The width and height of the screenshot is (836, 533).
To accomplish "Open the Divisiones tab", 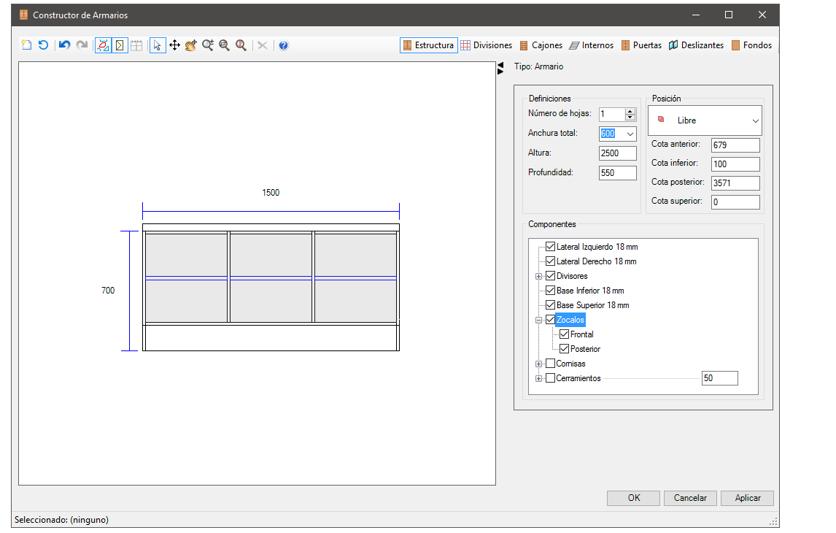I will [x=487, y=45].
